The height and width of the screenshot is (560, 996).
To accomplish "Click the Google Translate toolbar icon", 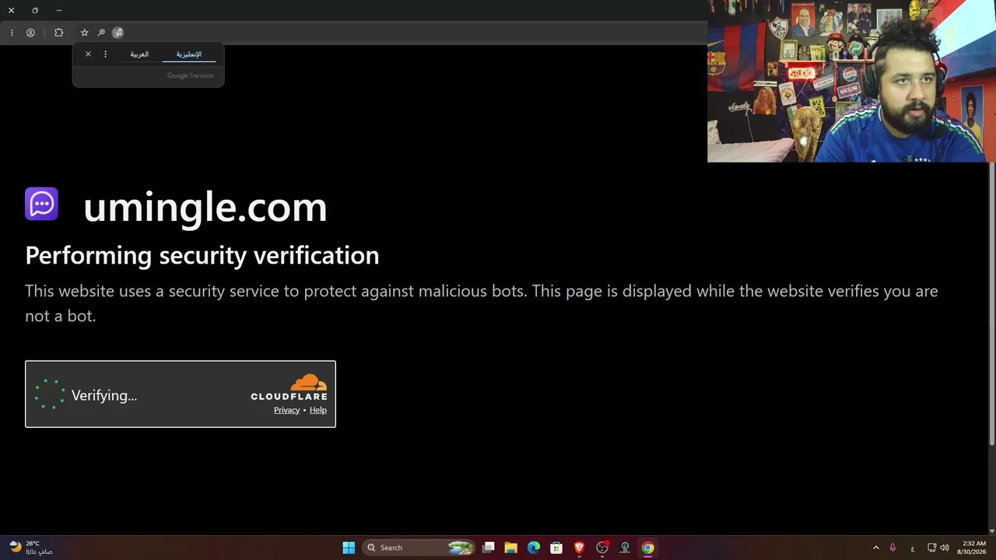I will (117, 33).
